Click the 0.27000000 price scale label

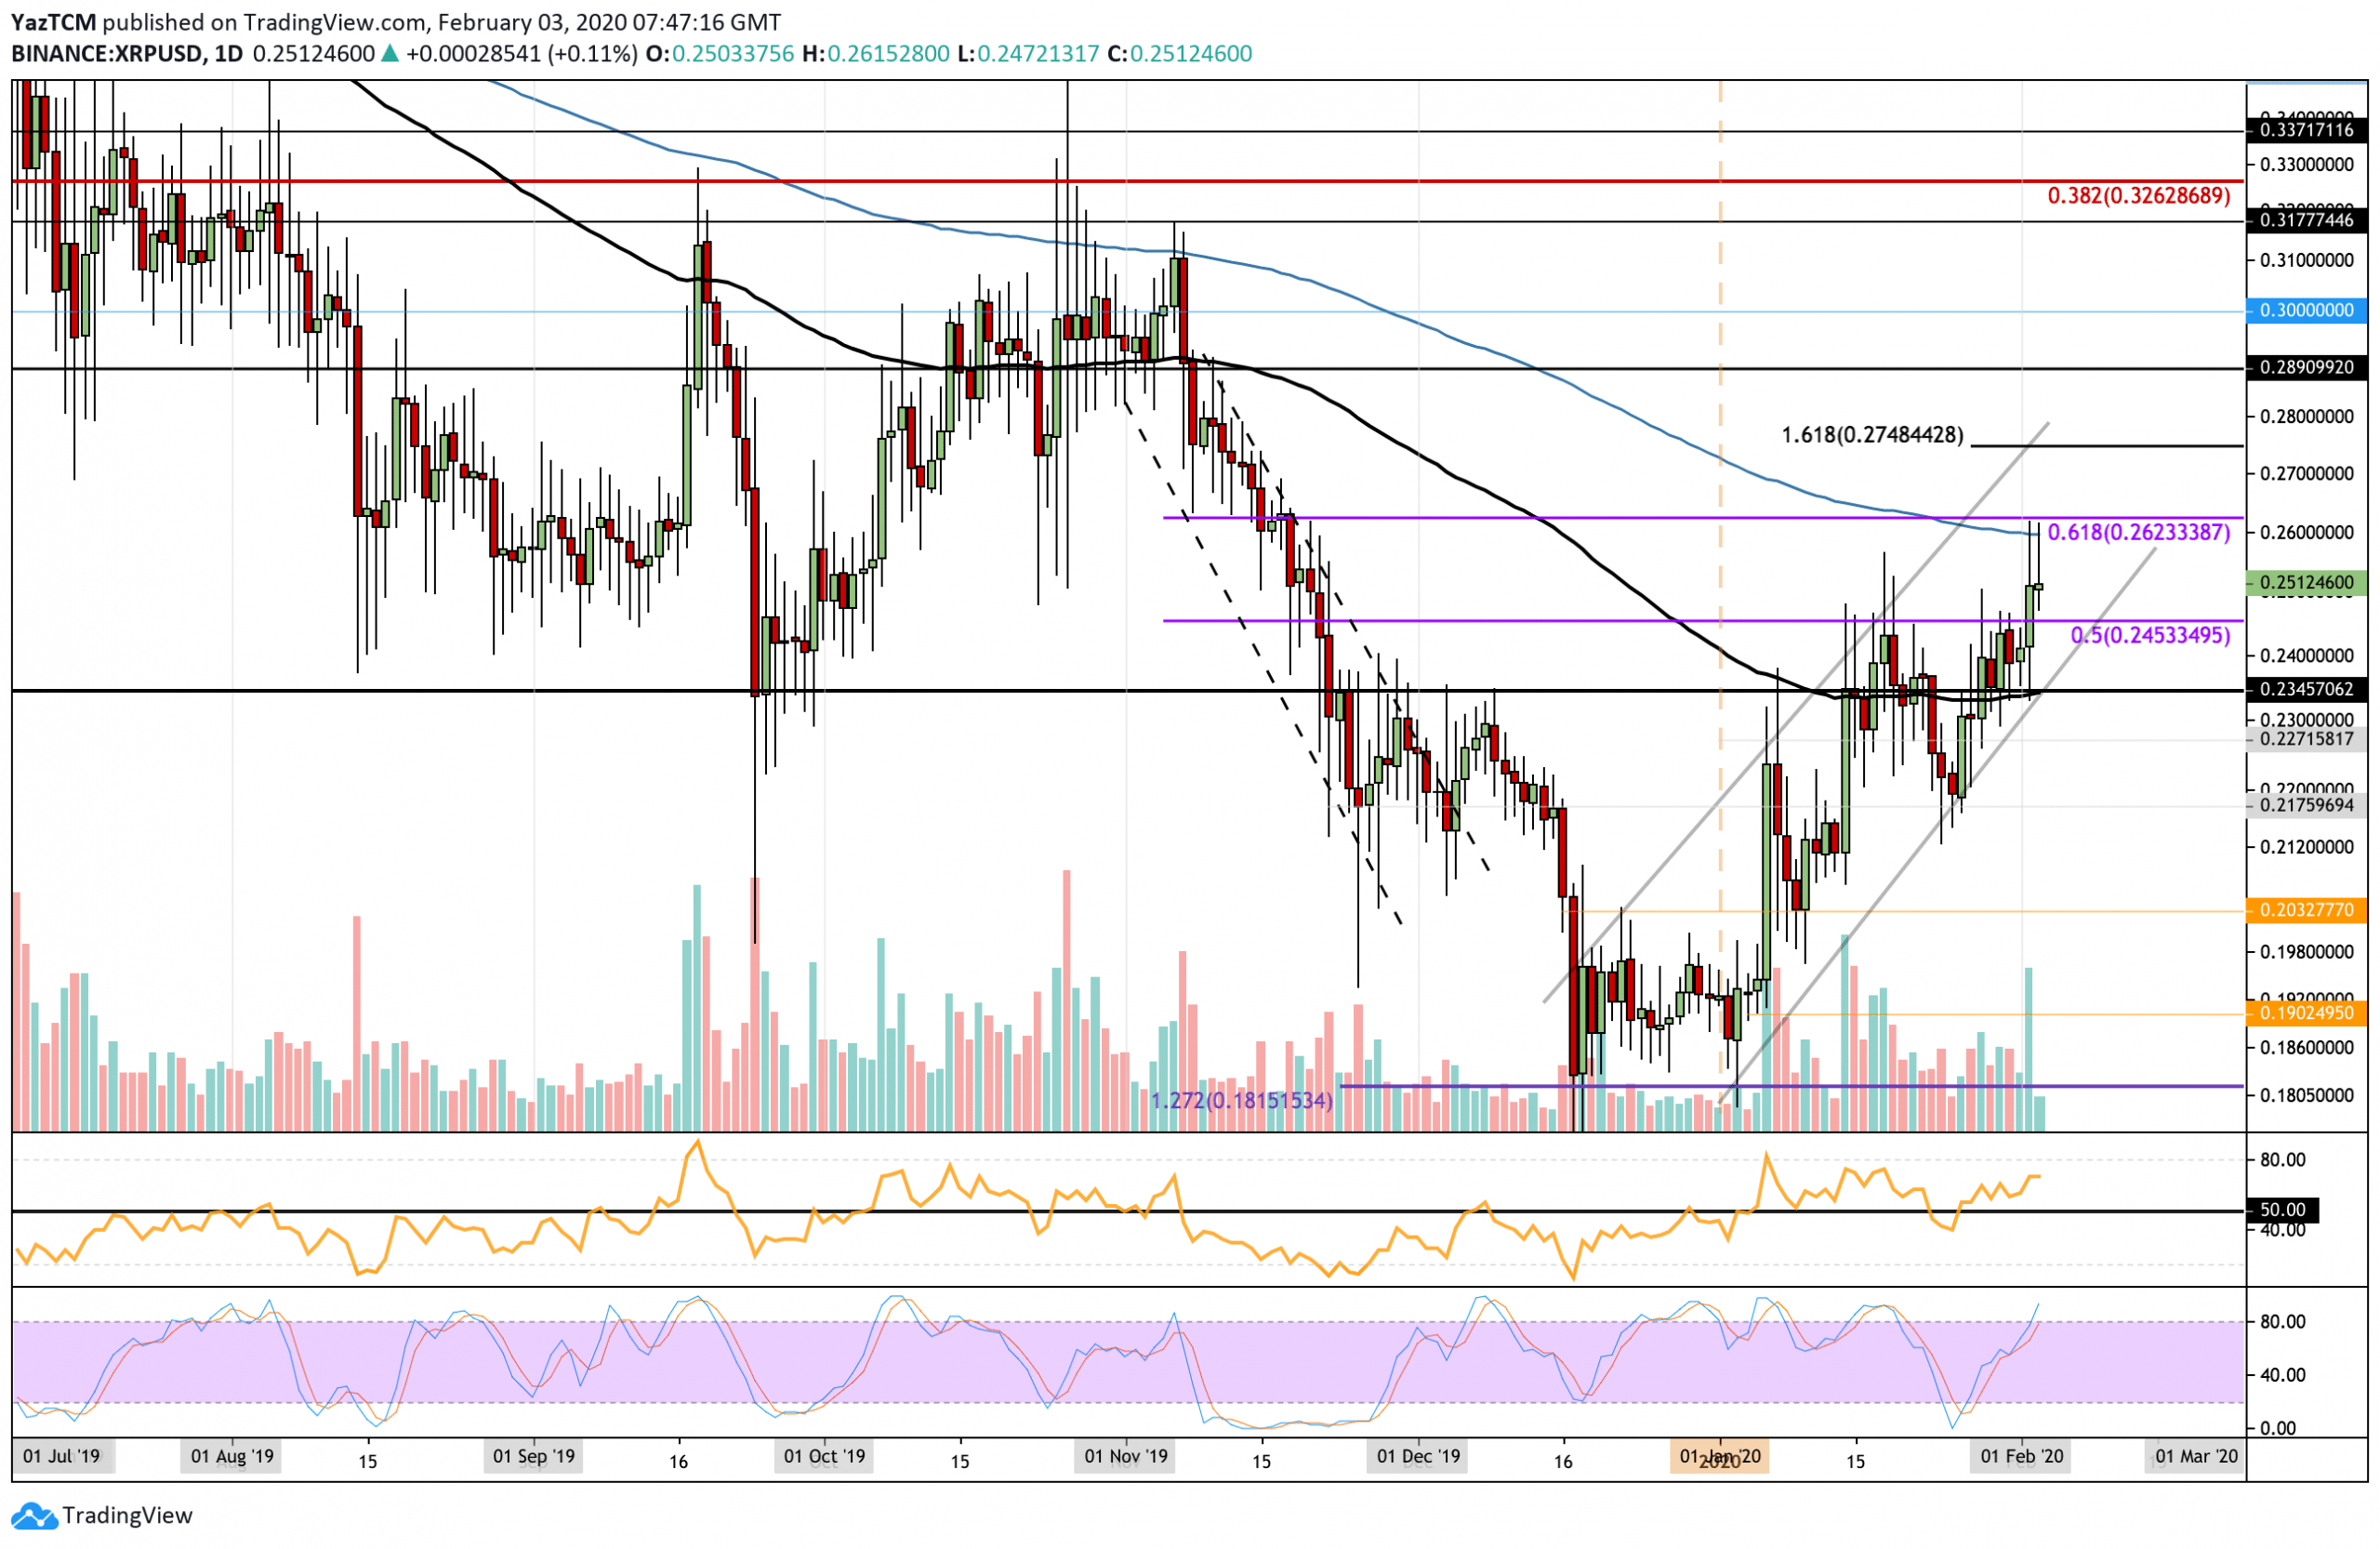coord(2306,474)
